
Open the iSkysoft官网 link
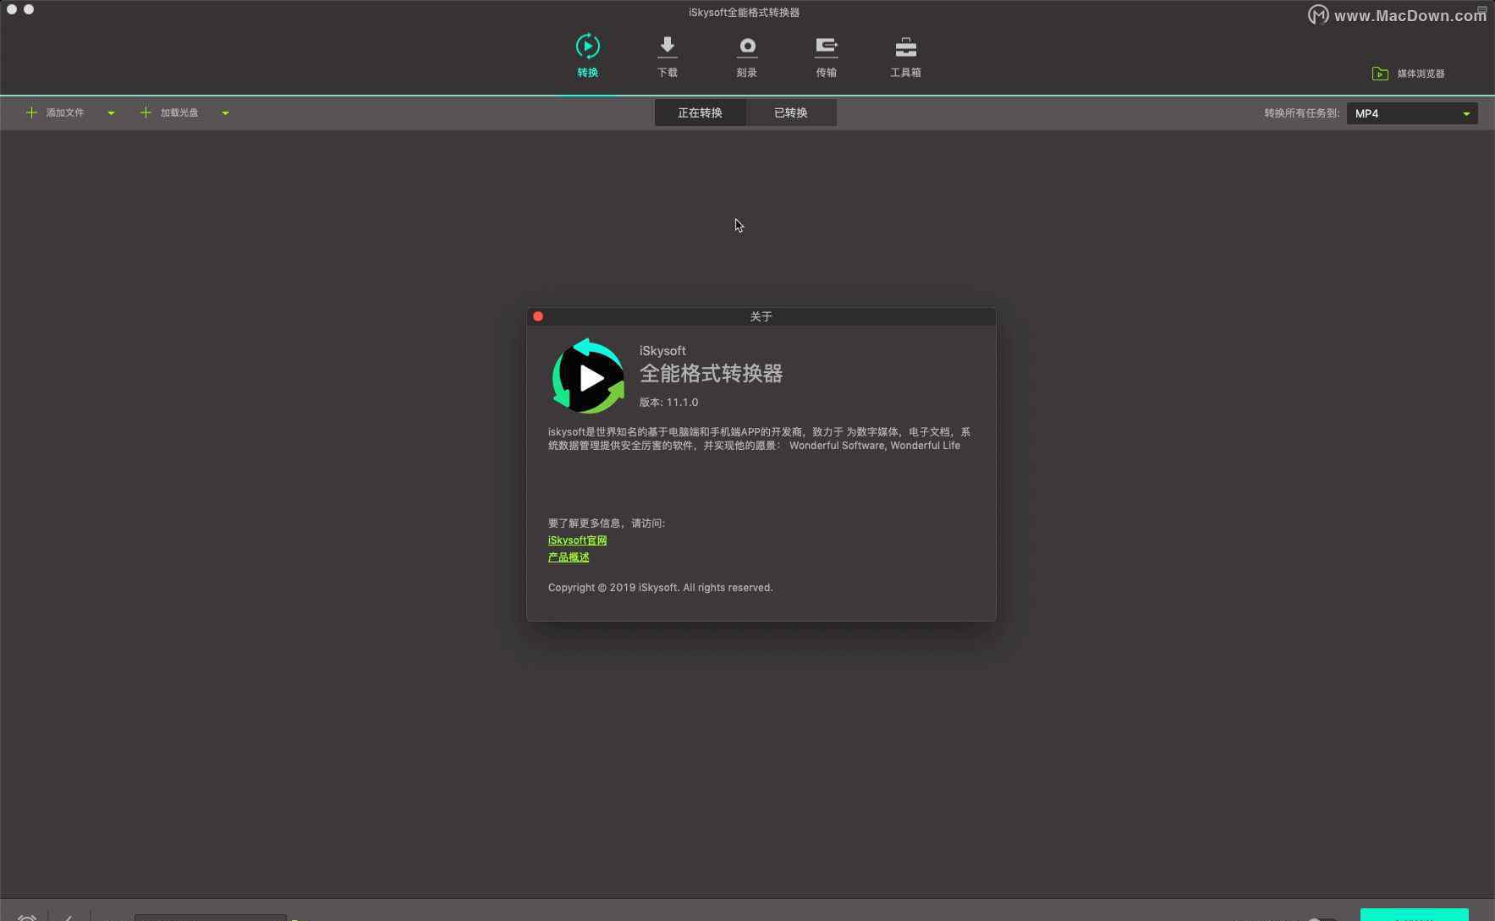577,540
